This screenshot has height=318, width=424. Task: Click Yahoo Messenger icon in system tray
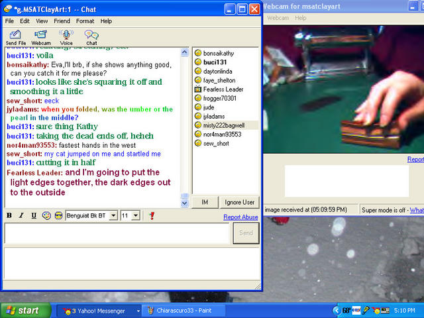tap(376, 311)
